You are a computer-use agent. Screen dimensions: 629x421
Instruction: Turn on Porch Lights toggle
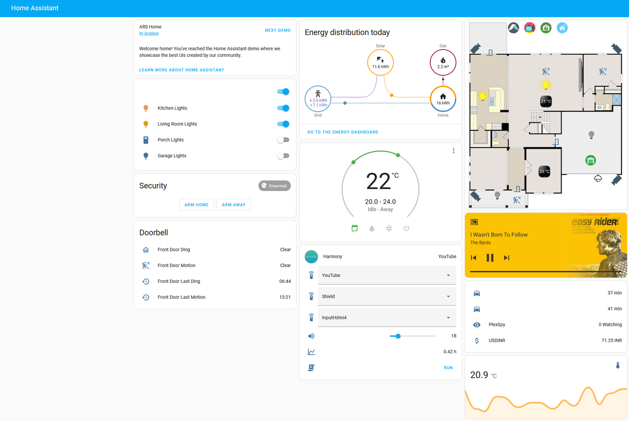pos(283,140)
